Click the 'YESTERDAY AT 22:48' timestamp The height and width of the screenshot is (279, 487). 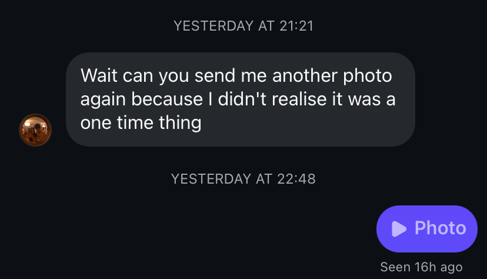click(243, 179)
